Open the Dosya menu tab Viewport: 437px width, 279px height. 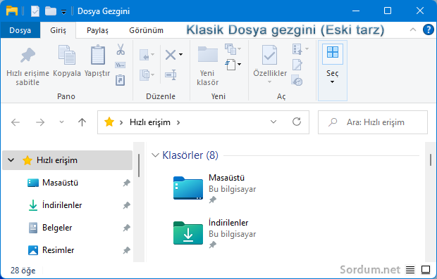[20, 30]
